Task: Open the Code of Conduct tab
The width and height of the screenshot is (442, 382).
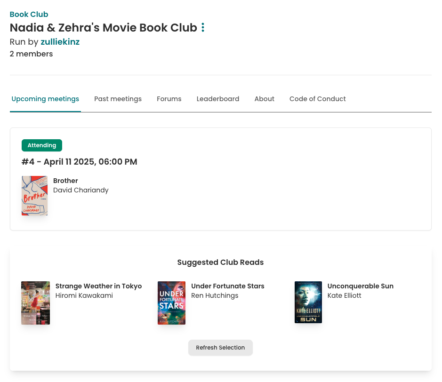Action: click(317, 99)
